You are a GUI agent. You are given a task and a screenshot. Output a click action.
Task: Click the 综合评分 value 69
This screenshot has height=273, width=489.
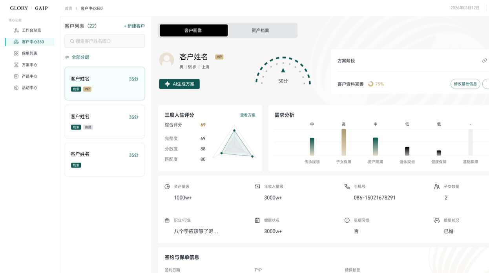203,125
